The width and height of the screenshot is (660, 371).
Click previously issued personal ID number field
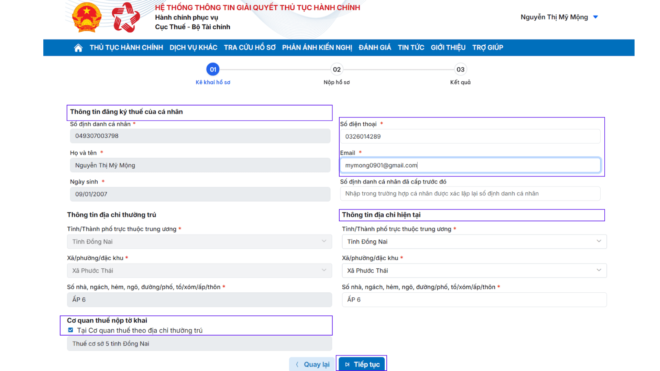[470, 194]
